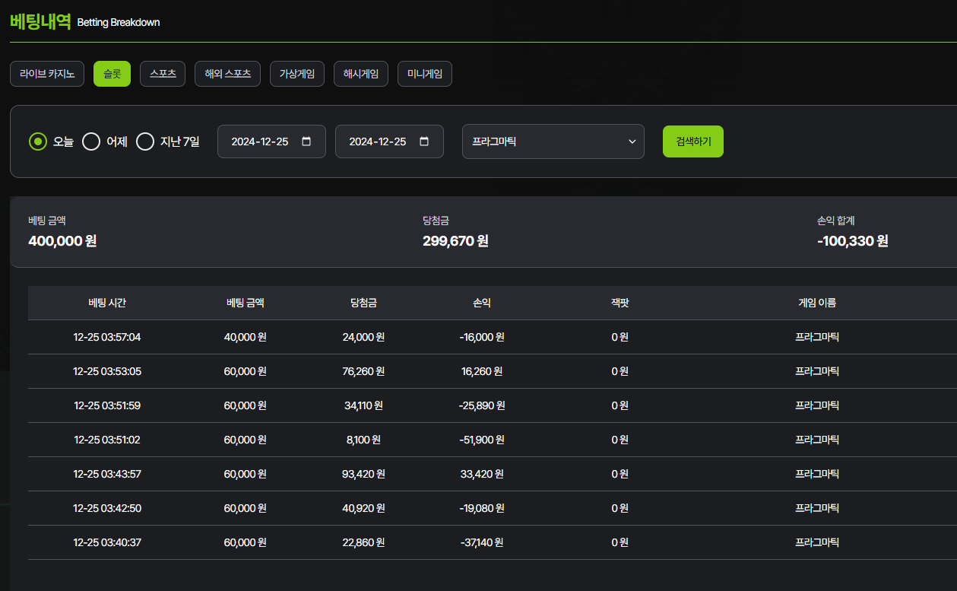Click the 베팅 시간 column header

[107, 303]
